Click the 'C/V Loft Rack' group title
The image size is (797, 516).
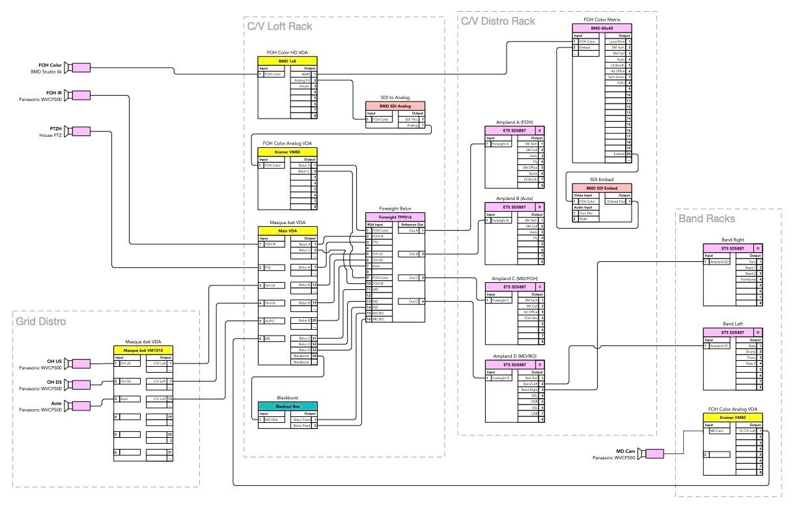point(279,27)
